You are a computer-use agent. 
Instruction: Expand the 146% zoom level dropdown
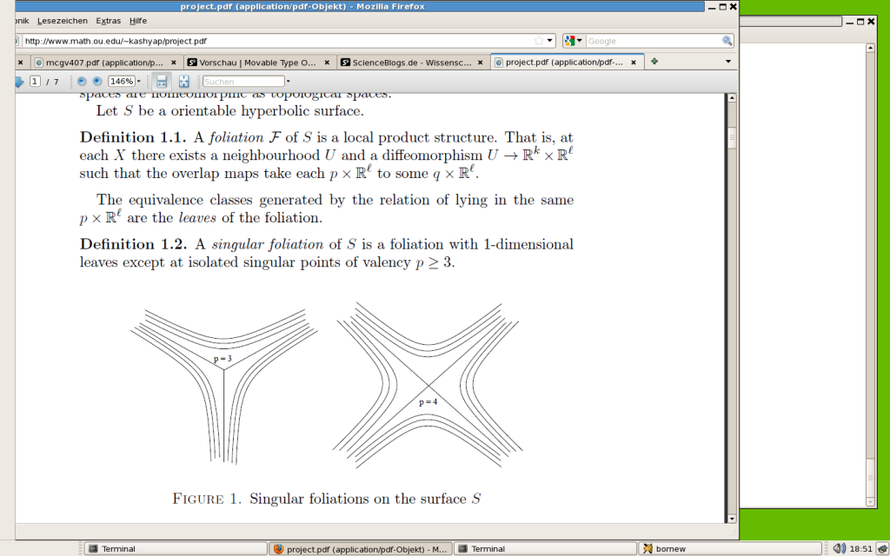(139, 82)
